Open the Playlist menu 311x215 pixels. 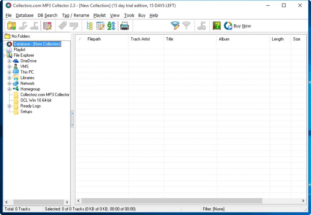100,15
